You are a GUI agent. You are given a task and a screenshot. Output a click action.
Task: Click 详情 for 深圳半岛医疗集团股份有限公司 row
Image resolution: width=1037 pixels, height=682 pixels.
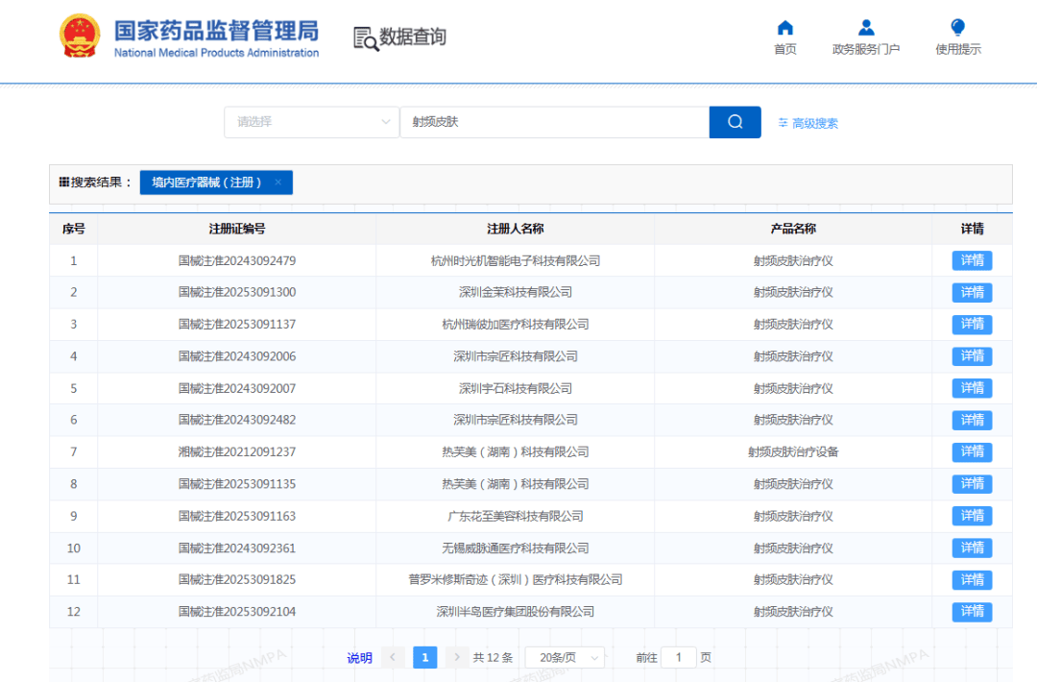pos(972,611)
